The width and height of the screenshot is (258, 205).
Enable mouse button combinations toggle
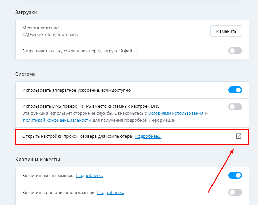[x=235, y=192]
